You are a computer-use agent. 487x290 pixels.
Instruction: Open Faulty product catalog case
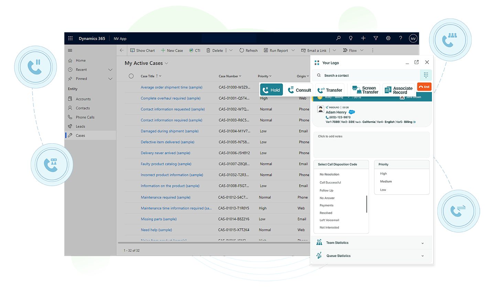click(x=166, y=164)
